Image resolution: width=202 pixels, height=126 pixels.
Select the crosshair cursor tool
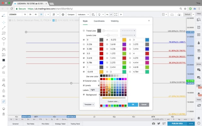[x=3, y=23]
